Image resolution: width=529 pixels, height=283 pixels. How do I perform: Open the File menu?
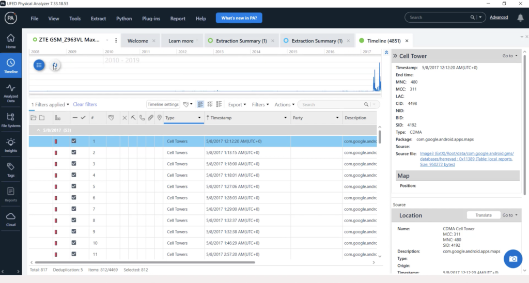pyautogui.click(x=35, y=19)
